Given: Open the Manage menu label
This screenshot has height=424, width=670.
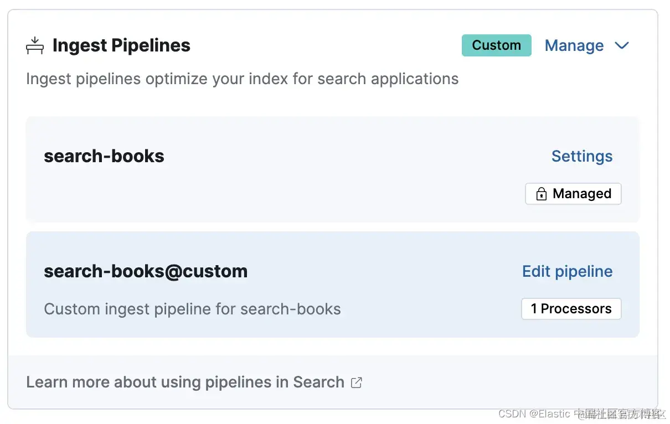Looking at the screenshot, I should coord(574,45).
